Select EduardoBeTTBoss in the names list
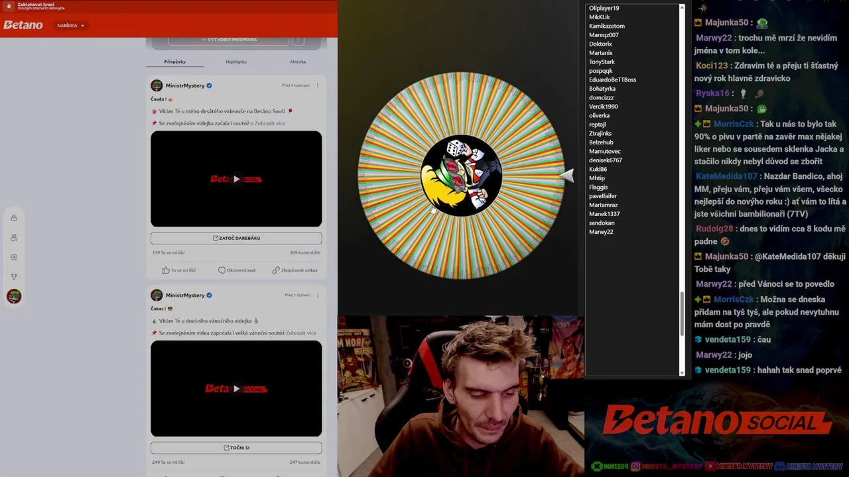 613,79
